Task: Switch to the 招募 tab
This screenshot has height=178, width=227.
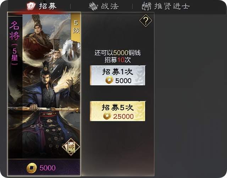Action: point(48,6)
